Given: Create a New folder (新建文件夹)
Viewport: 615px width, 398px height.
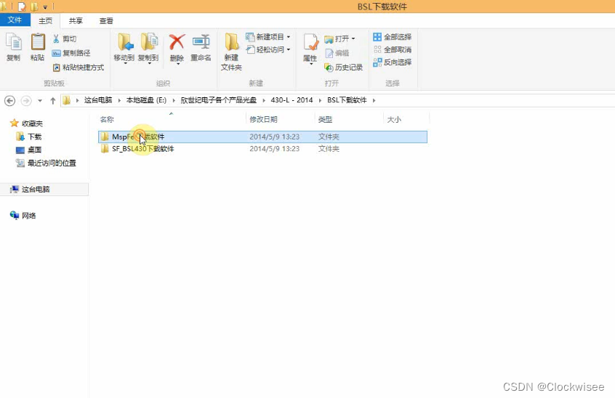Looking at the screenshot, I should pyautogui.click(x=231, y=52).
